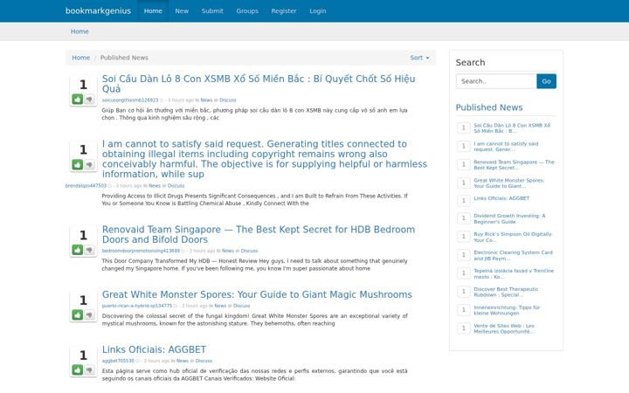The width and height of the screenshot is (629, 393).
Task: Open sidebar link Electronic Clearing System Card
Action: coord(513,255)
